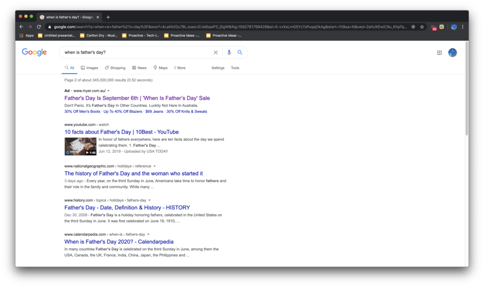
Task: Open the '$69 Jeans' sitelink
Action: pyautogui.click(x=154, y=112)
